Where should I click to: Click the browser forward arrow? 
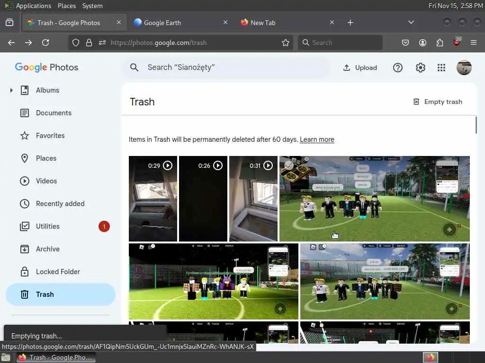click(28, 43)
